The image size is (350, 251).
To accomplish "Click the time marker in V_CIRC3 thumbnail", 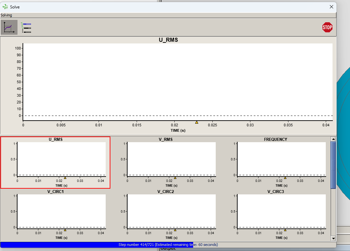I will (285, 230).
